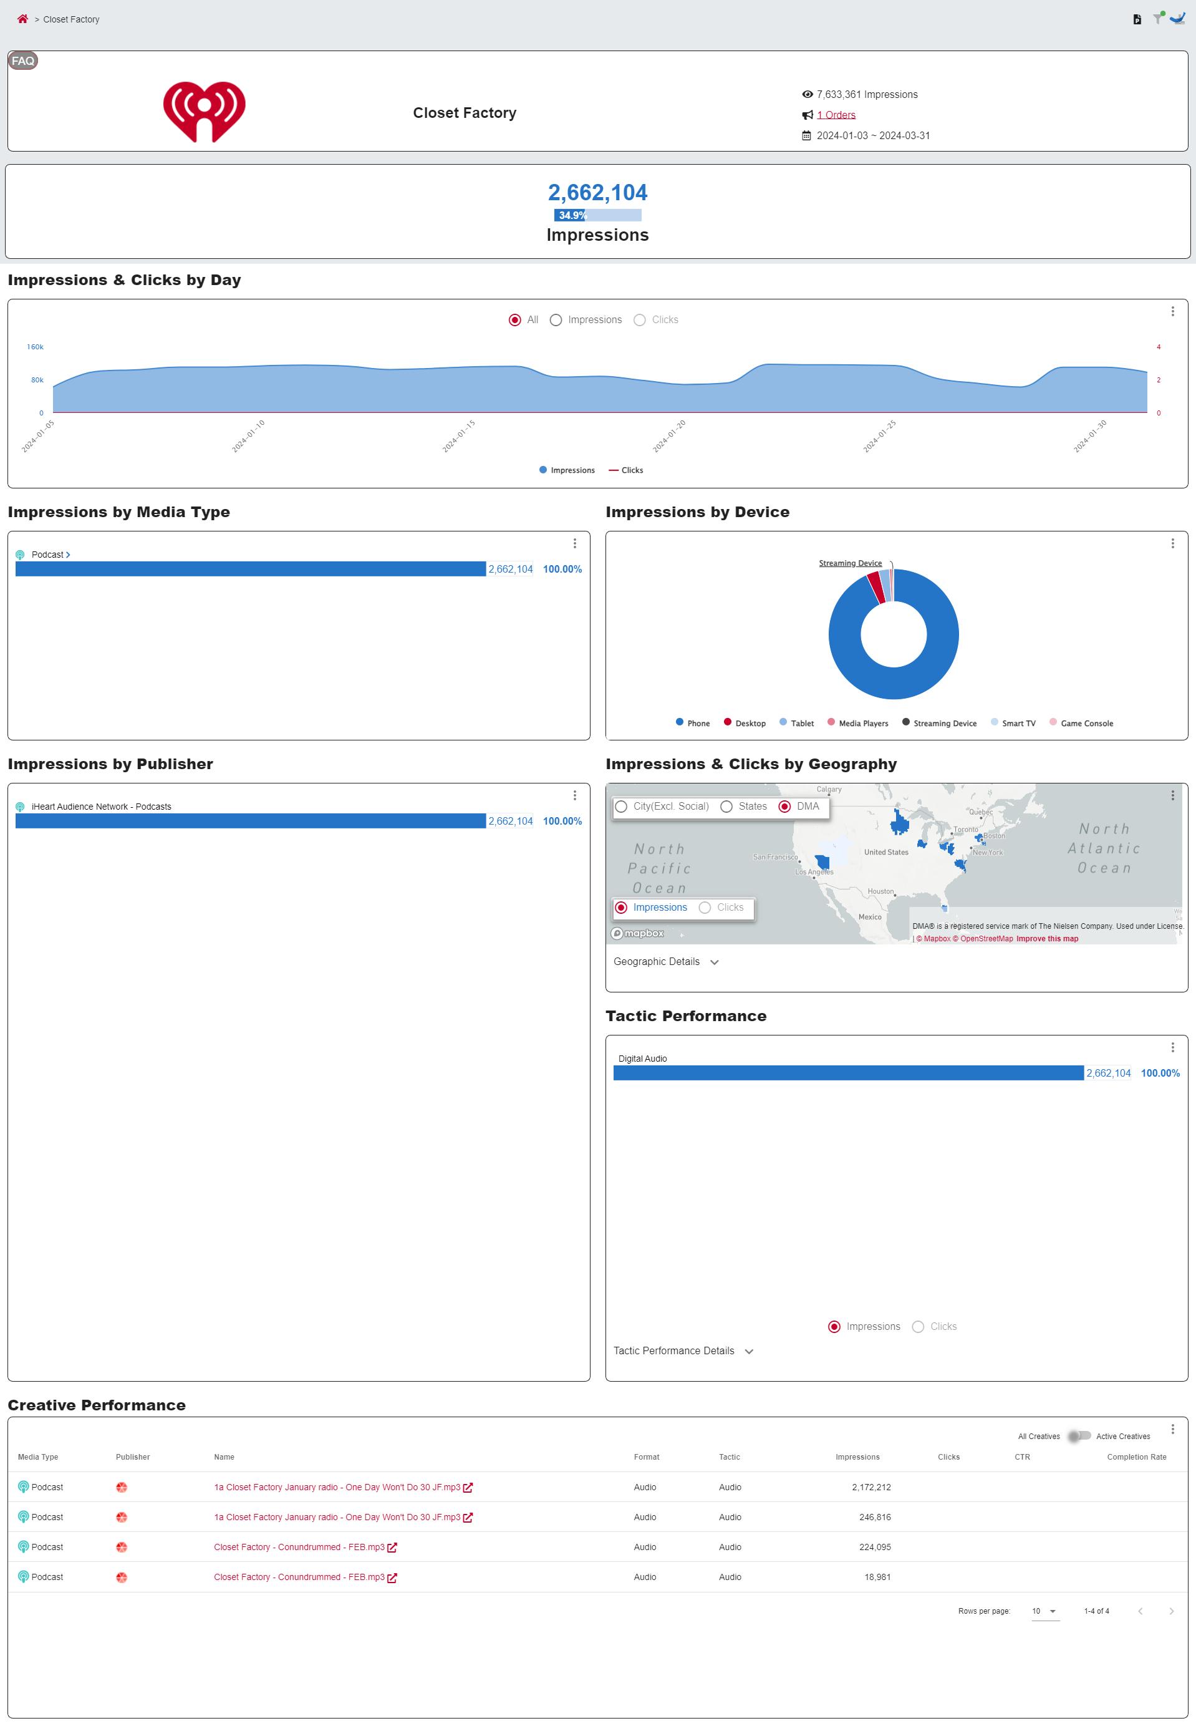Open kebab menu of Creative Performance
This screenshot has width=1196, height=1726.
(1173, 1429)
